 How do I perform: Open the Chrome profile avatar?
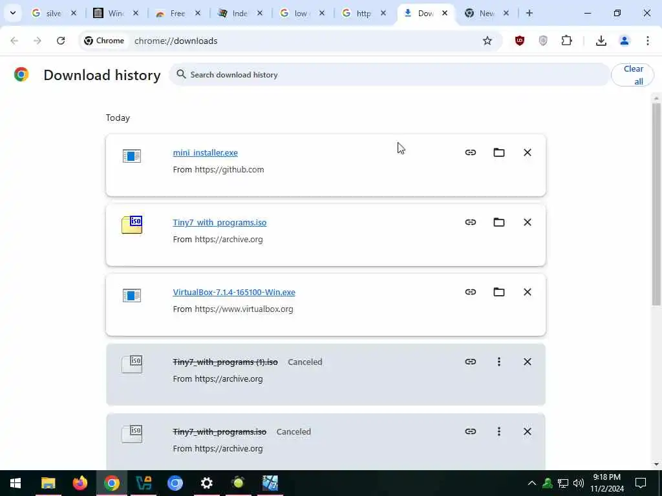coord(625,41)
